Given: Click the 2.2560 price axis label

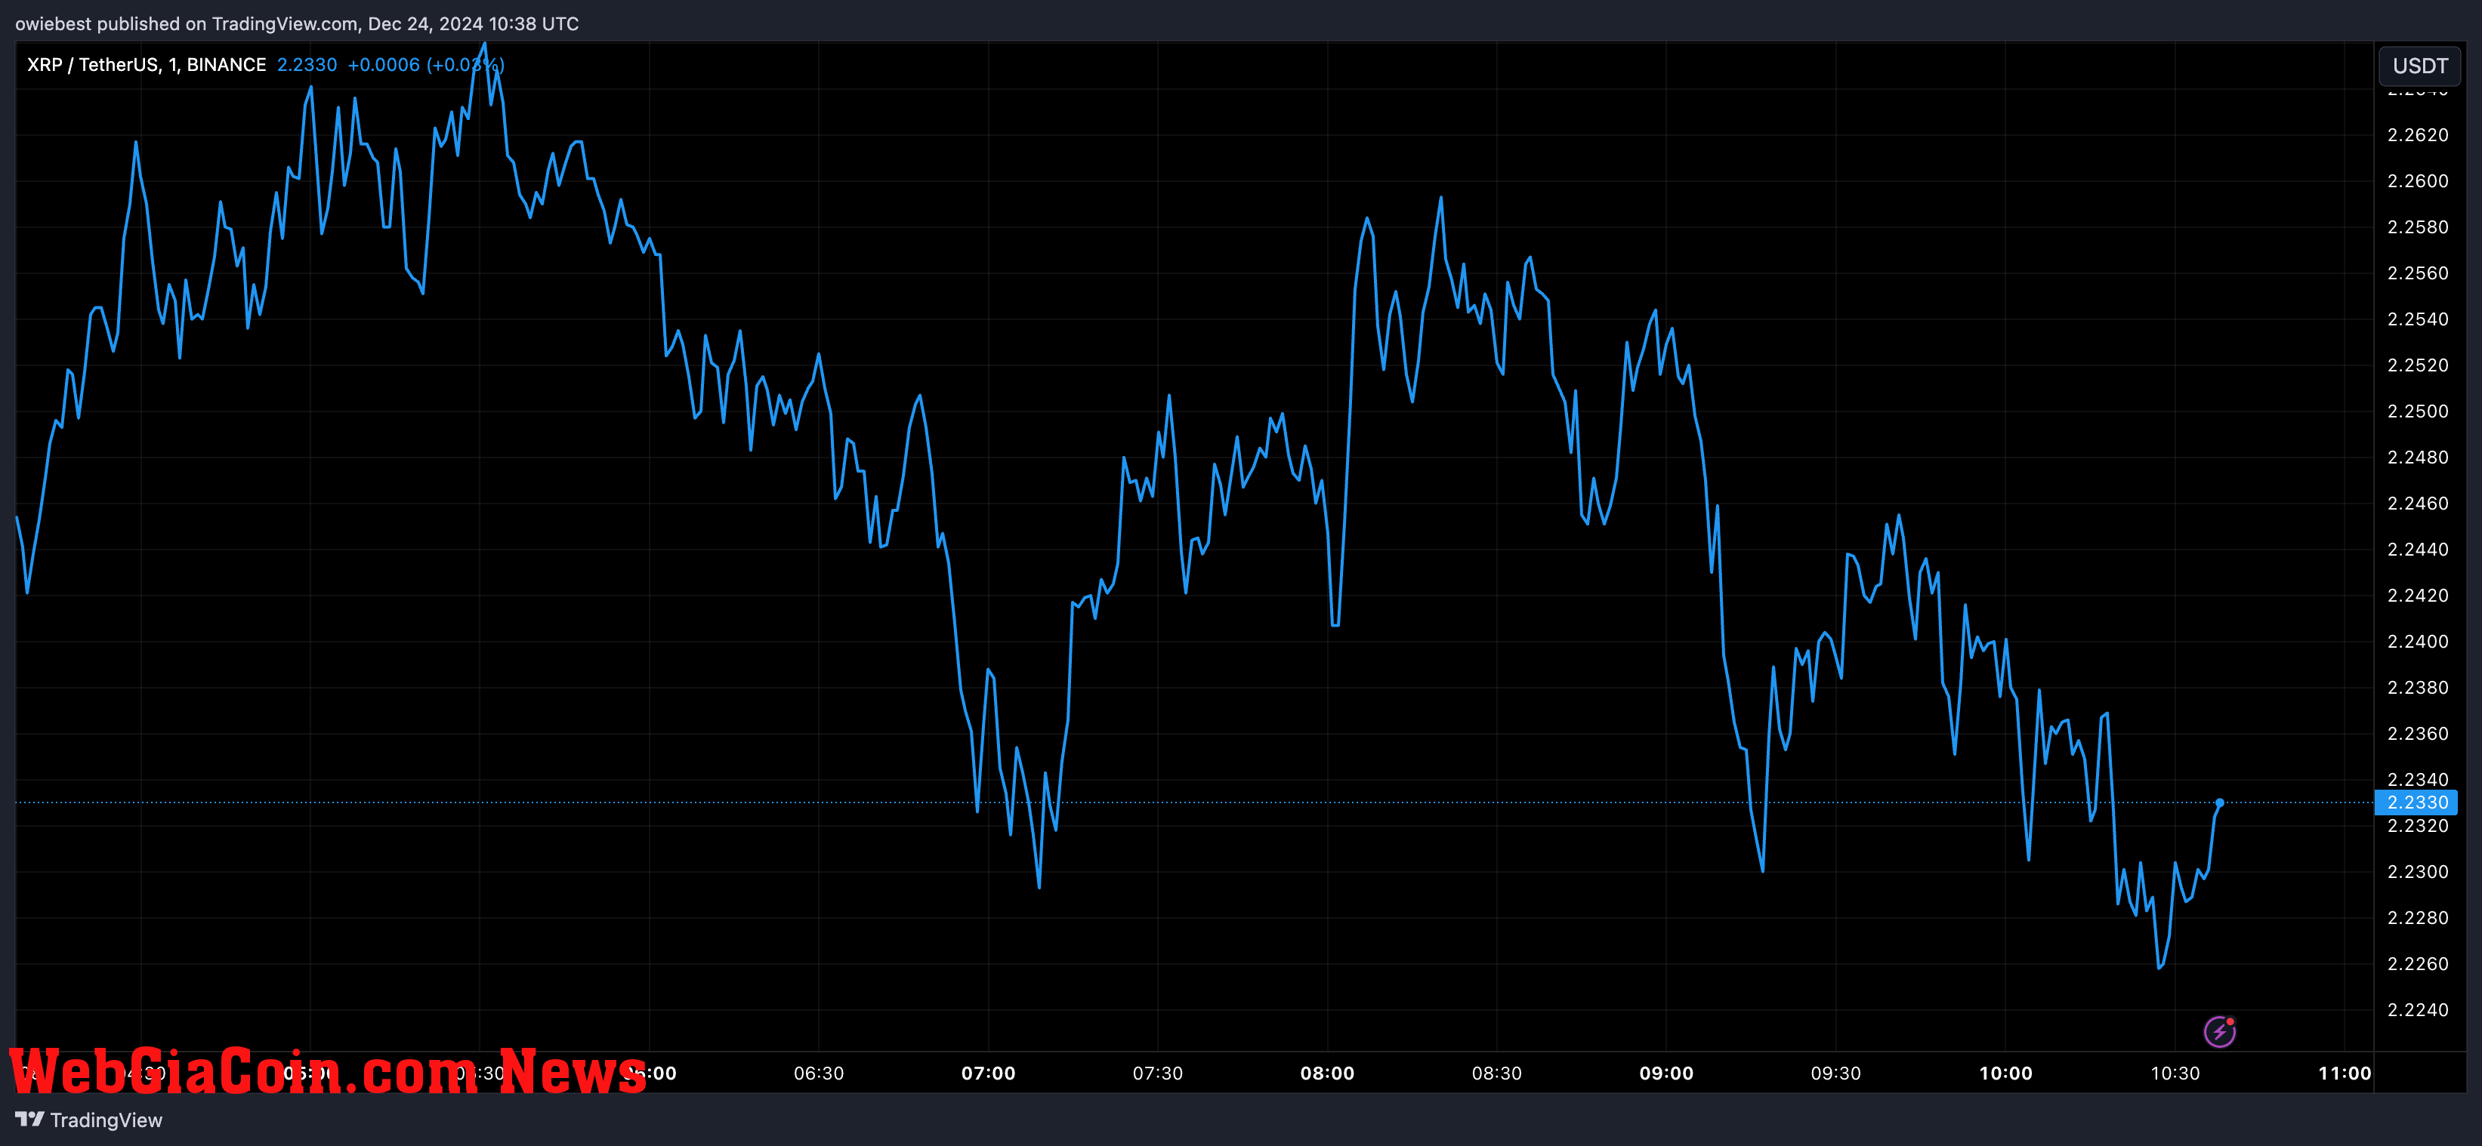Looking at the screenshot, I should (x=2418, y=273).
